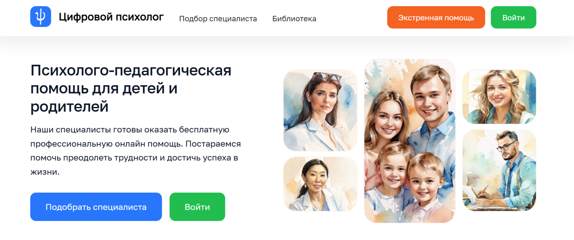Click the blue Подобрать специалиста button
This screenshot has height=240, width=574.
point(96,207)
